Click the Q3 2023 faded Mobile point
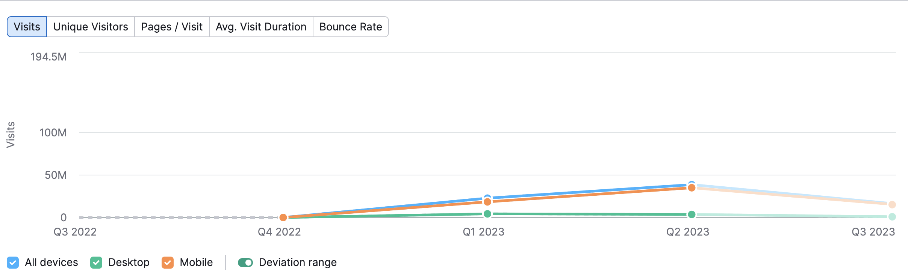The width and height of the screenshot is (908, 275). point(892,205)
